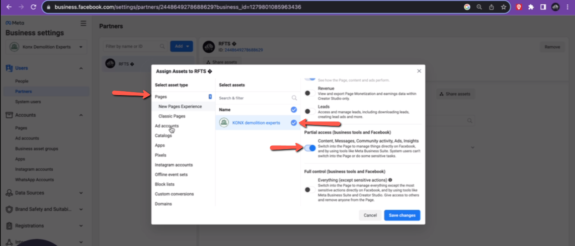This screenshot has width=575, height=246.
Task: Click Filter by name or ID field
Action: click(x=135, y=46)
